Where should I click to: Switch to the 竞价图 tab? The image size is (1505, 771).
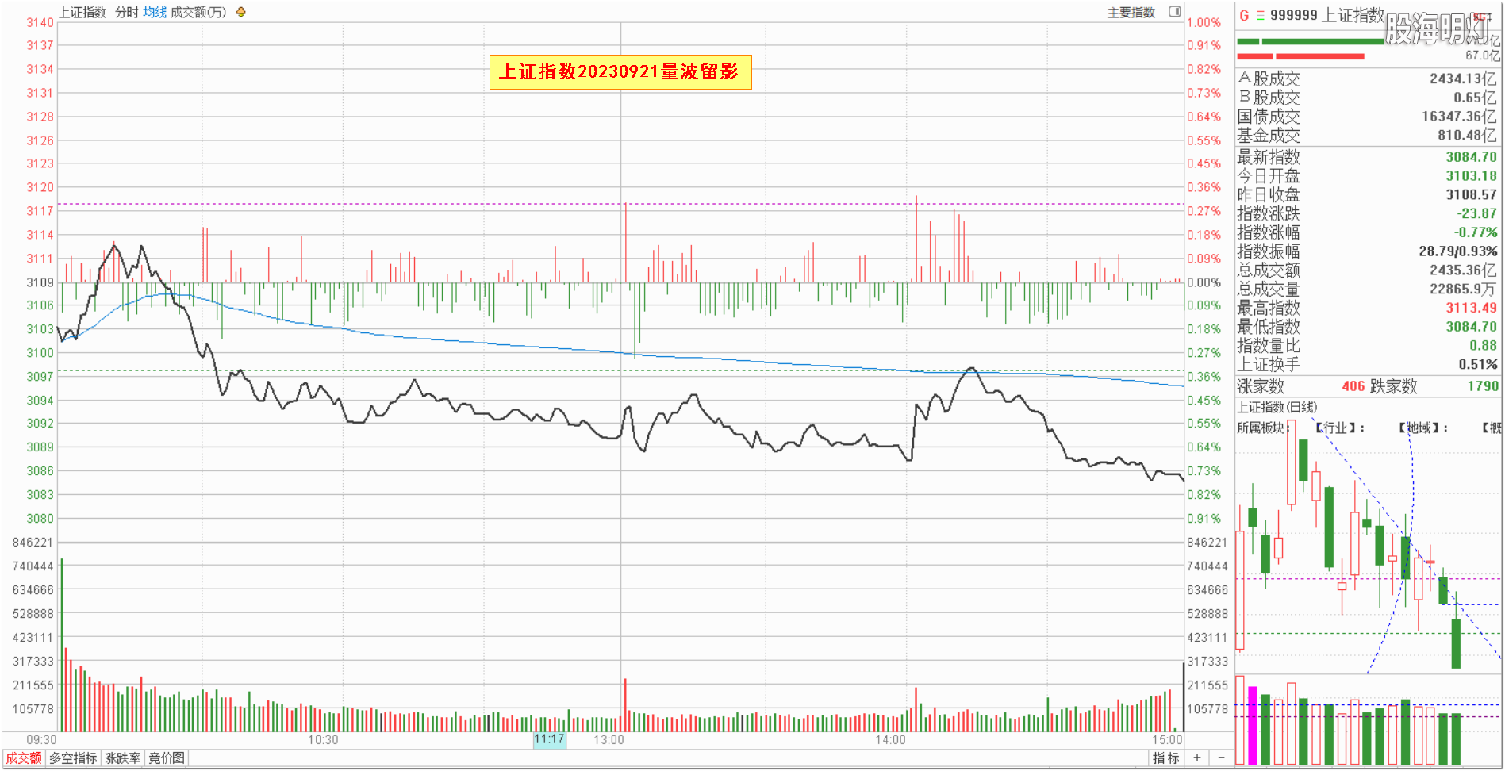point(167,758)
